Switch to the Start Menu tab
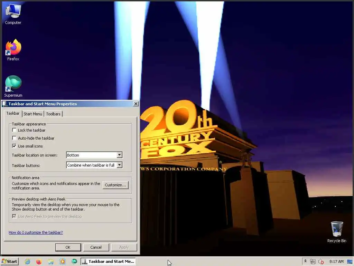This screenshot has height=266, width=354. [33, 114]
